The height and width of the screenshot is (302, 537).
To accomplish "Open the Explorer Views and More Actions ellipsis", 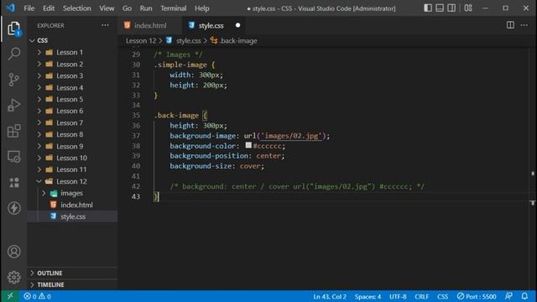I will [105, 25].
